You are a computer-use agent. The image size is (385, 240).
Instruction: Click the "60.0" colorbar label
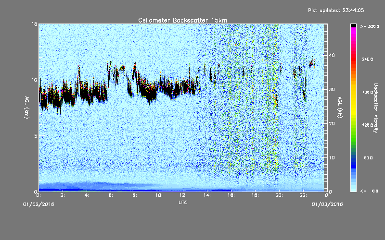tap(368, 158)
